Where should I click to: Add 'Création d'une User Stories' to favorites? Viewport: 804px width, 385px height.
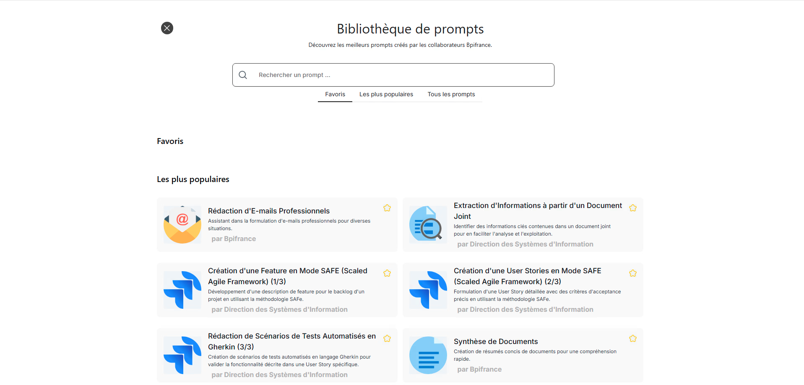point(633,273)
